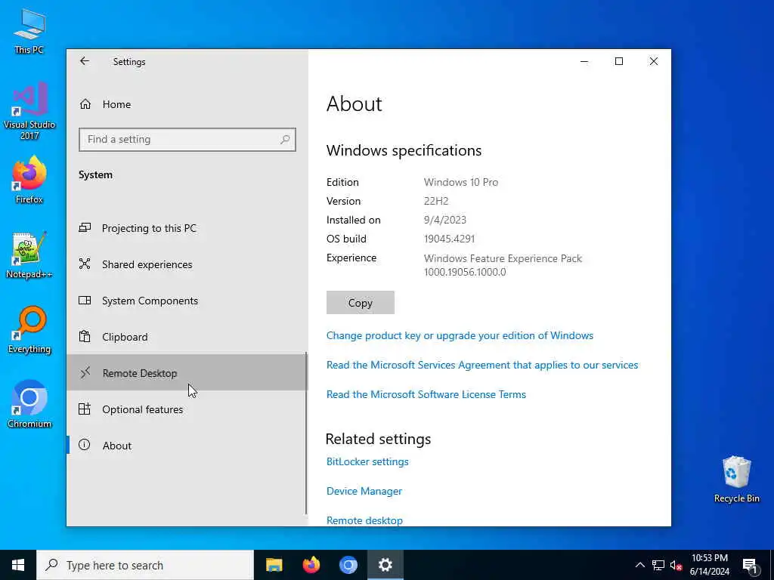
Task: Maximize the Settings window
Action: [x=619, y=61]
